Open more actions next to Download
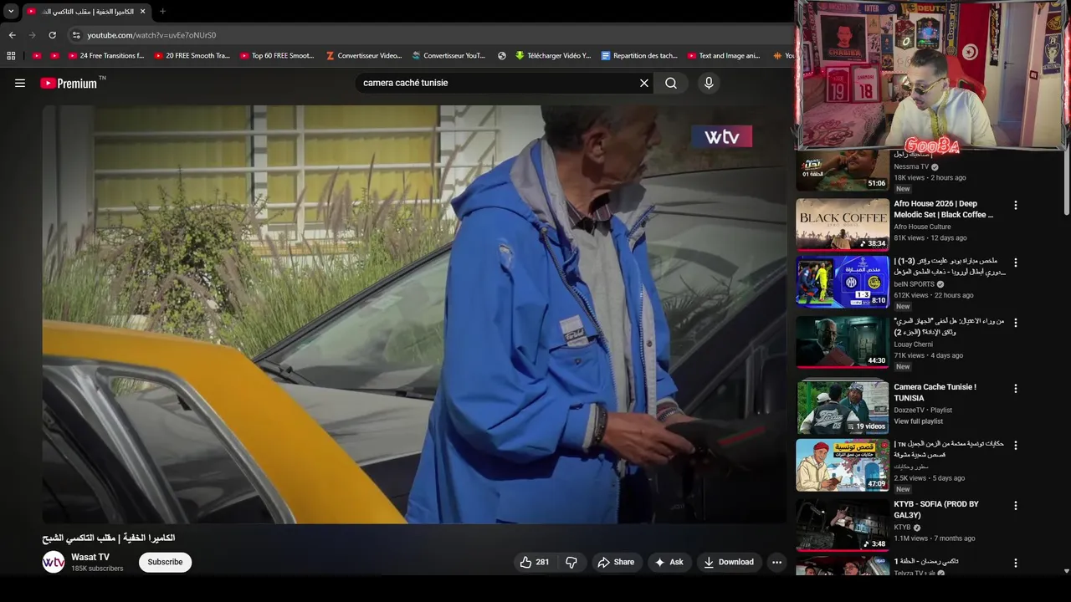 [776, 562]
